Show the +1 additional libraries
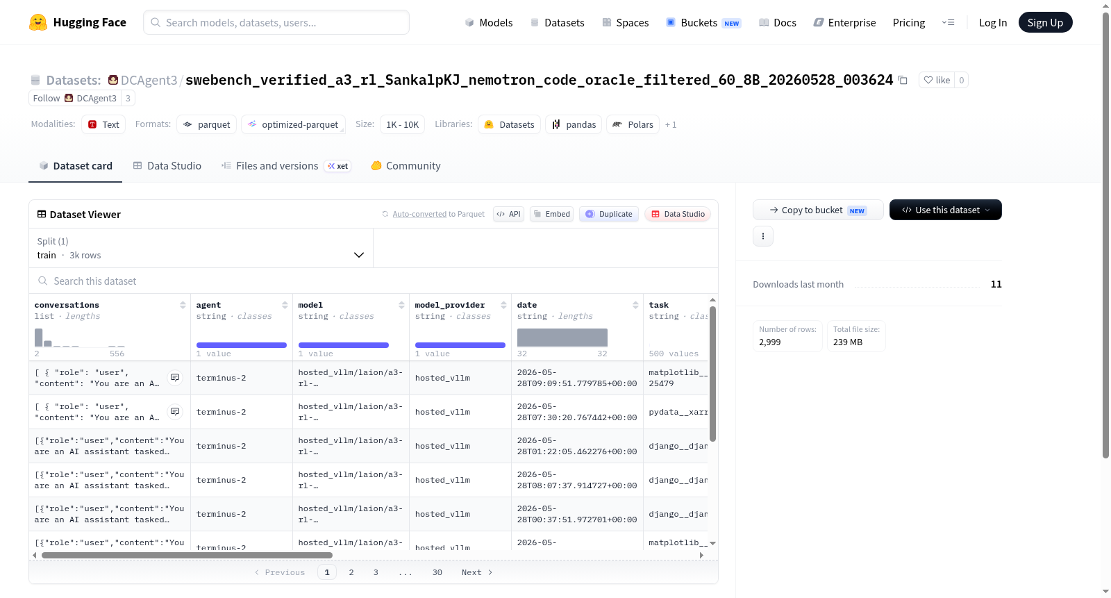This screenshot has height=598, width=1111. [671, 124]
